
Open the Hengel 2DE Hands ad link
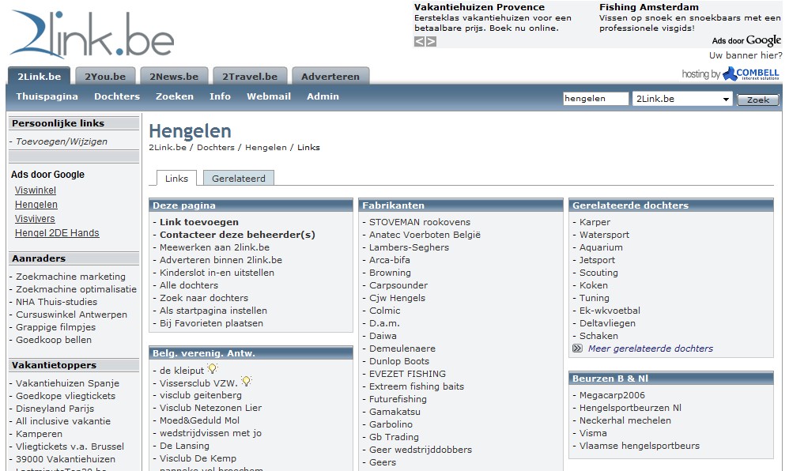pyautogui.click(x=57, y=232)
